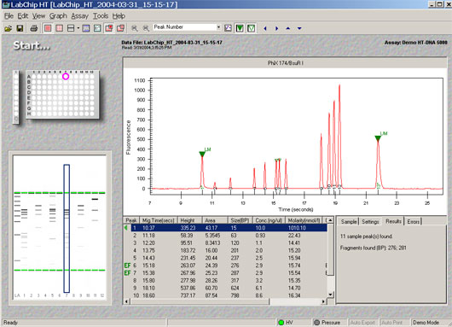Viewport: 452px width, 327px height.
Task: Open the Peak Number dropdown
Action: pyautogui.click(x=218, y=27)
